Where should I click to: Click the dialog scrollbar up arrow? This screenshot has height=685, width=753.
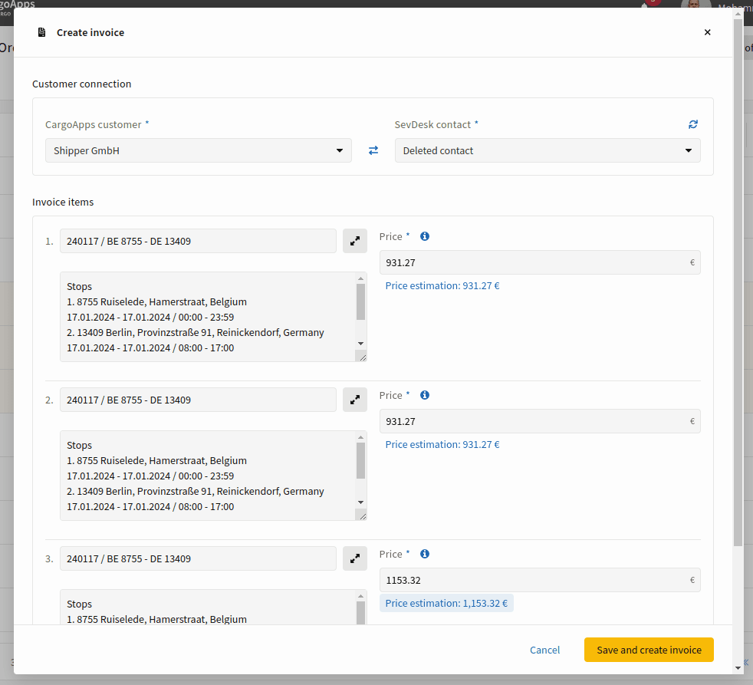tap(738, 14)
